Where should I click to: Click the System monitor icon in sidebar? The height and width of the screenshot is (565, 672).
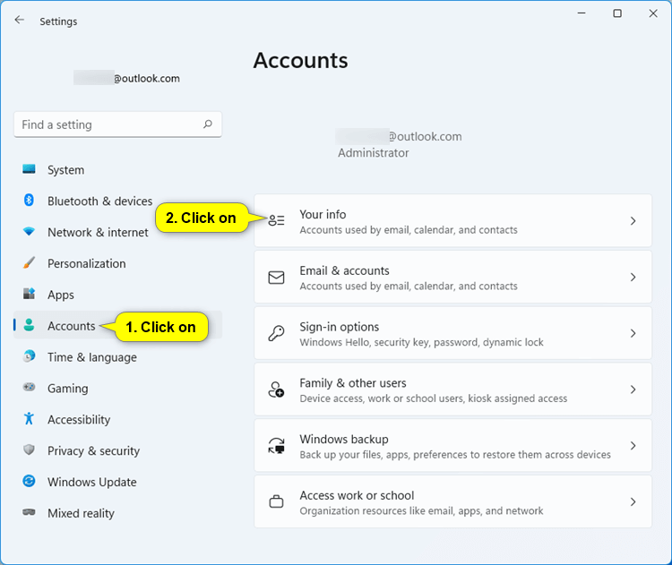(x=29, y=169)
